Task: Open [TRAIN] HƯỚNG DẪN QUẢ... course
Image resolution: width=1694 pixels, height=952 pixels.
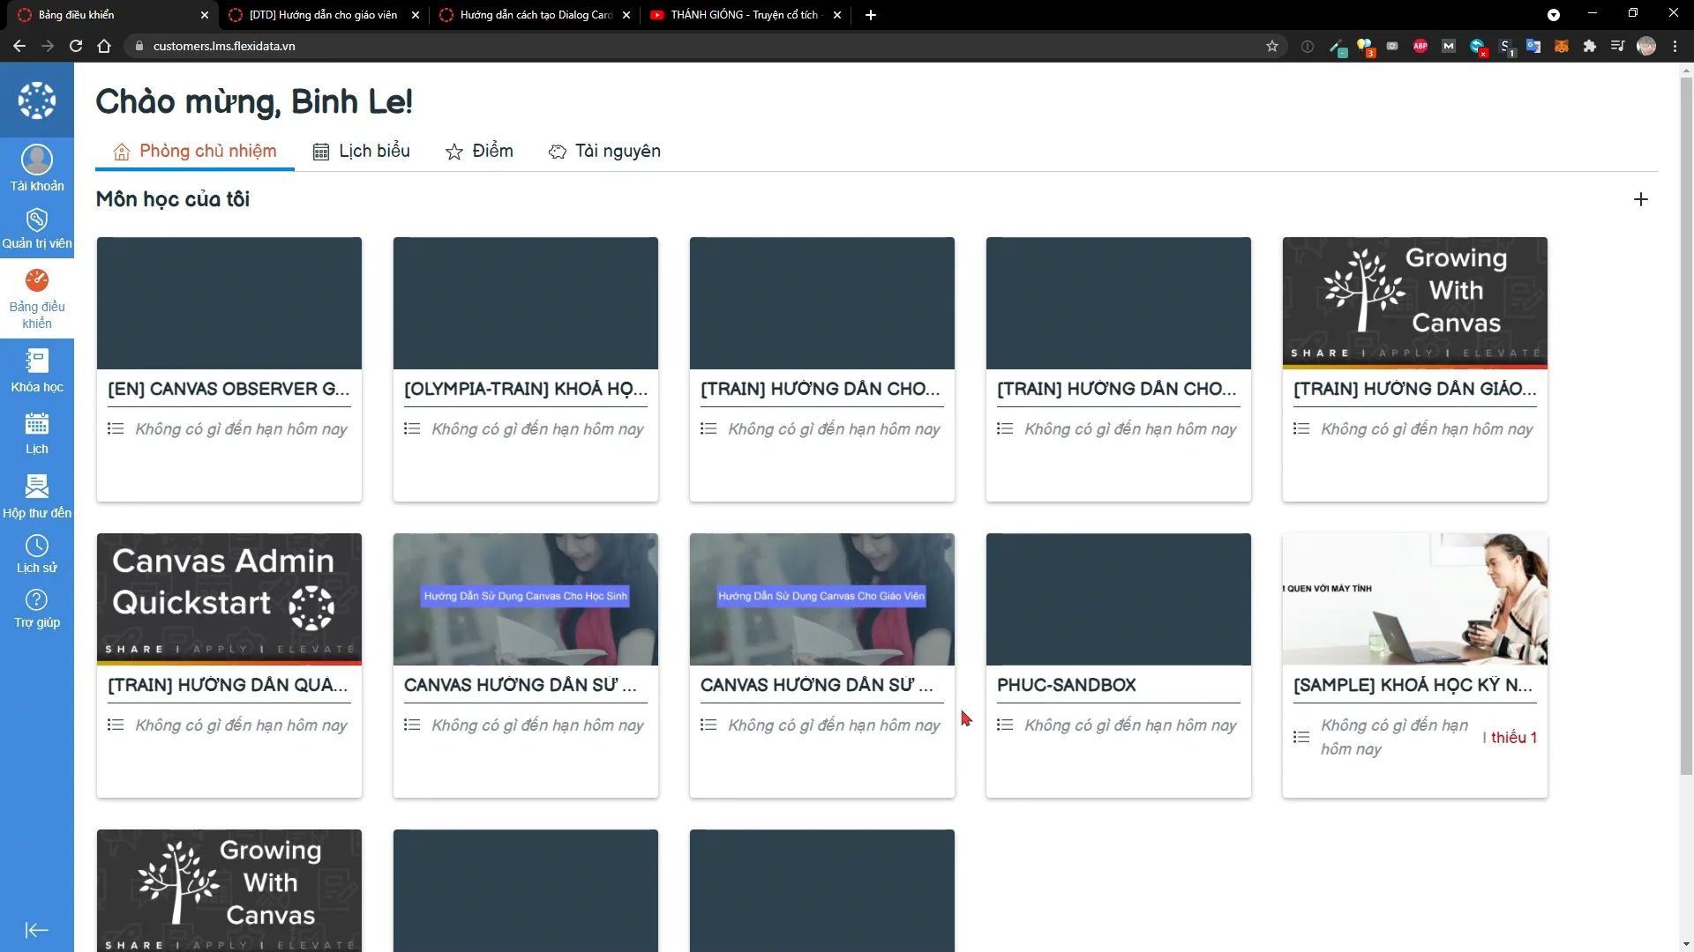Action: point(229,685)
